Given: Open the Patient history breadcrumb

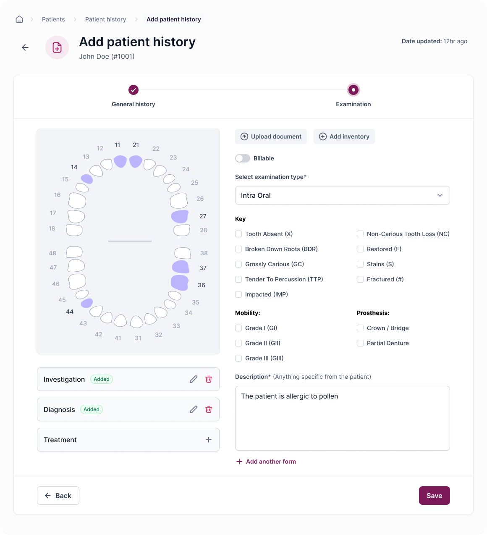Looking at the screenshot, I should click(x=106, y=19).
